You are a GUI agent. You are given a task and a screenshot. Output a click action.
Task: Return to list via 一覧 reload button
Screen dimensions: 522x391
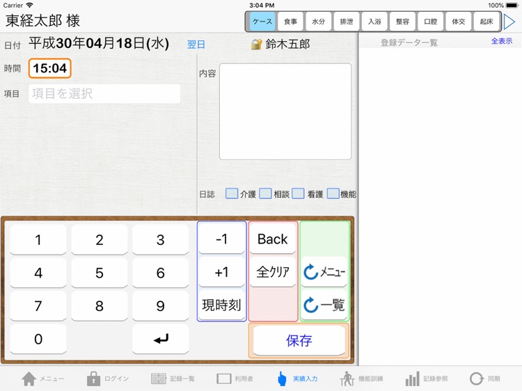coord(324,305)
